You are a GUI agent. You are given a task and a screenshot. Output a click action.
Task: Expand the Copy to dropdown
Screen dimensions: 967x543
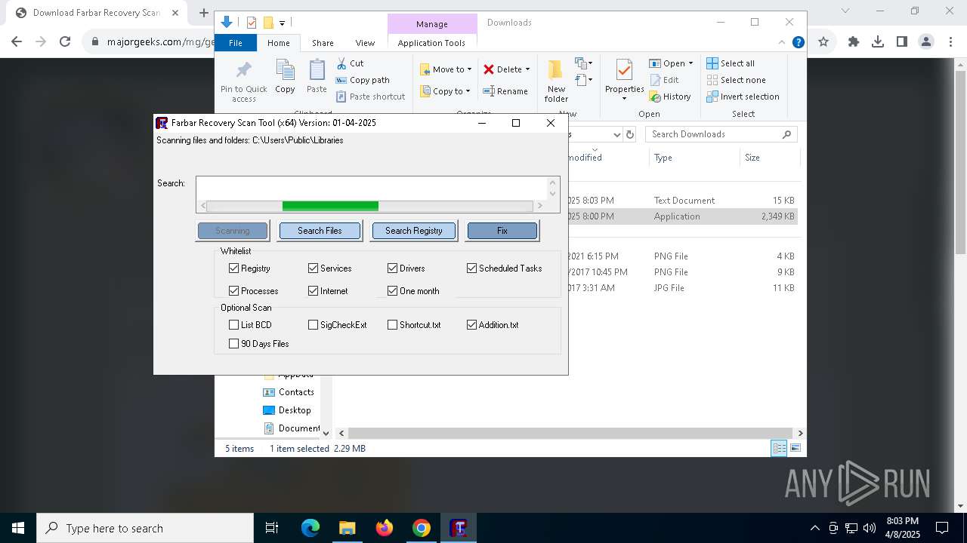point(468,91)
